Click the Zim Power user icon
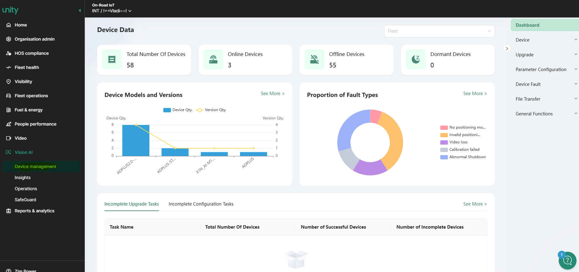This screenshot has height=272, width=579. click(9, 270)
